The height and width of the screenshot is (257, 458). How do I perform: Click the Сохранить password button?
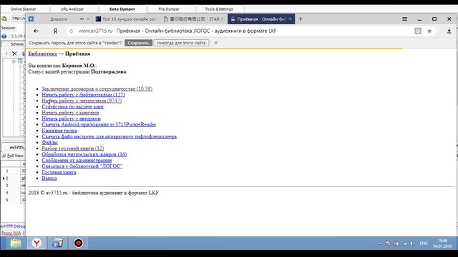[138, 43]
